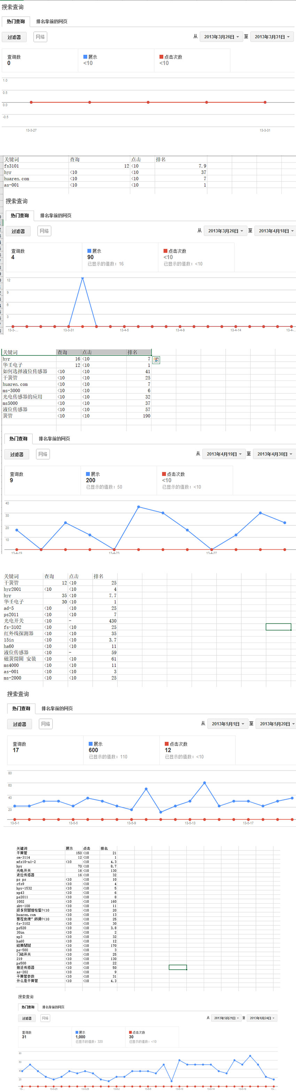Expand the 2013年4月19日 start date picker
This screenshot has width=296, height=1092.
click(224, 454)
